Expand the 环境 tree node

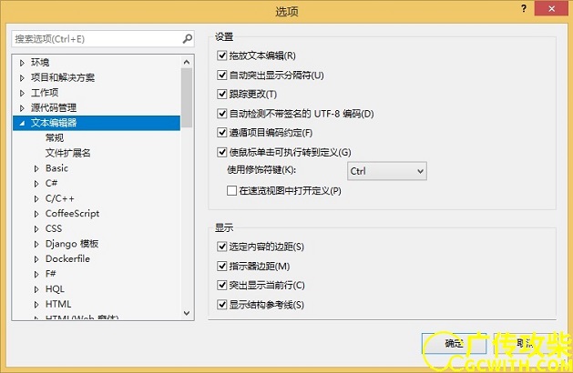click(22, 63)
